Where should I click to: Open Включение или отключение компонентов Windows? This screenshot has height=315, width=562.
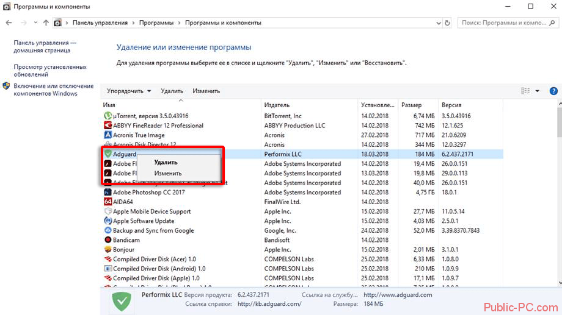pos(54,90)
